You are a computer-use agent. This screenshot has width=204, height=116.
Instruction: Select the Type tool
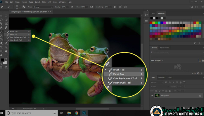(x=2, y=47)
